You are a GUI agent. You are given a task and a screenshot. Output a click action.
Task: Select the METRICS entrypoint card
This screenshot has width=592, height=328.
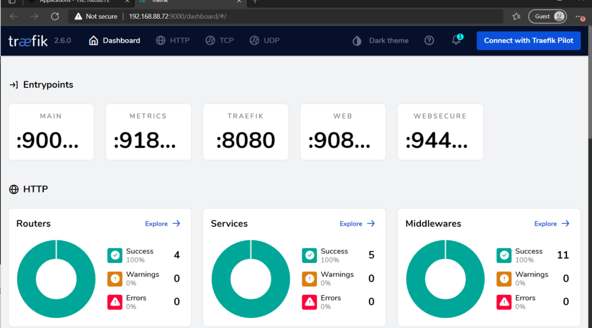(x=148, y=132)
